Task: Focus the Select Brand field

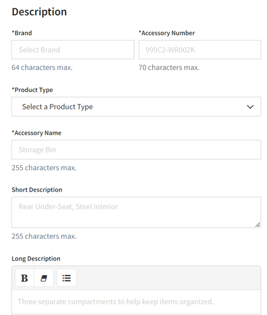Action: (73, 50)
